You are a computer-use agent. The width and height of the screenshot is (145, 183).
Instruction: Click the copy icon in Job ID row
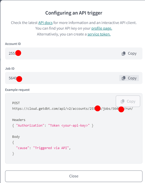[x=123, y=78]
